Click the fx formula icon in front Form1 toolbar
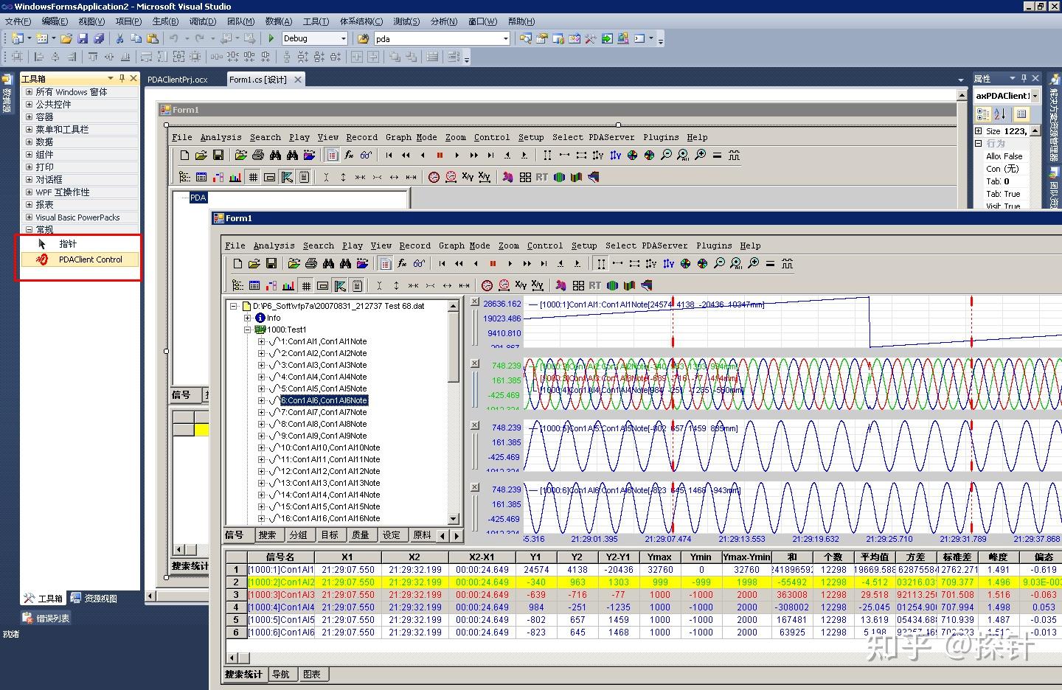Viewport: 1062px width, 690px height. pos(402,264)
